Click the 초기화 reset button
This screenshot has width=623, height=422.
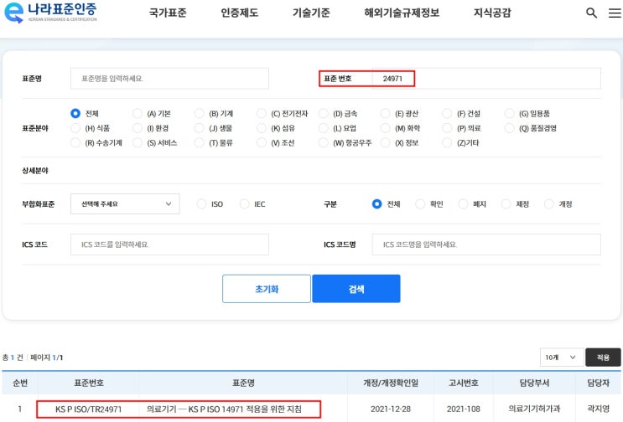point(267,289)
